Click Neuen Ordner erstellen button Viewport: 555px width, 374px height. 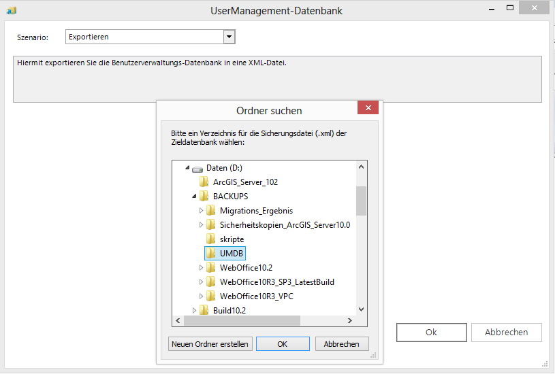210,343
